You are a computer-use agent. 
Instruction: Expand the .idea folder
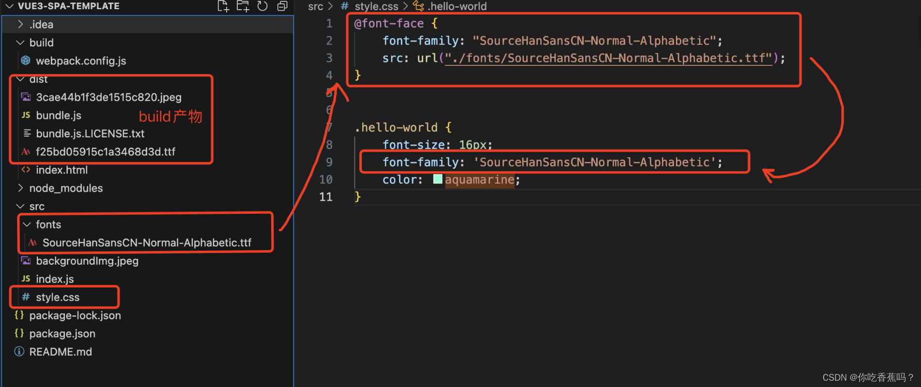point(20,24)
